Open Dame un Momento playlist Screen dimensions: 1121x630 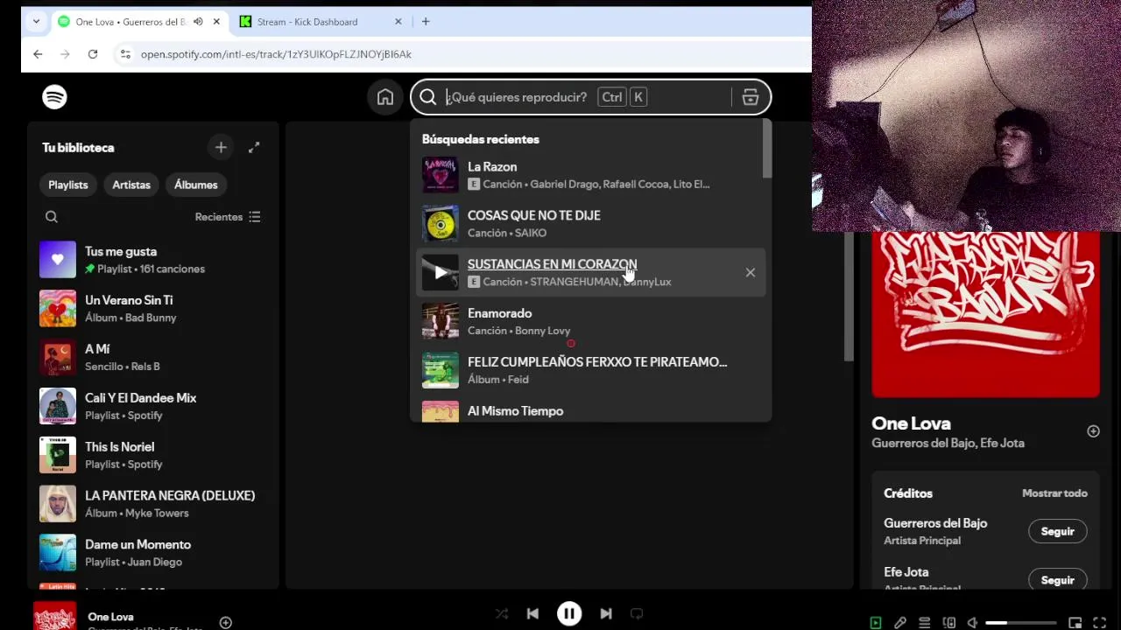click(x=154, y=553)
